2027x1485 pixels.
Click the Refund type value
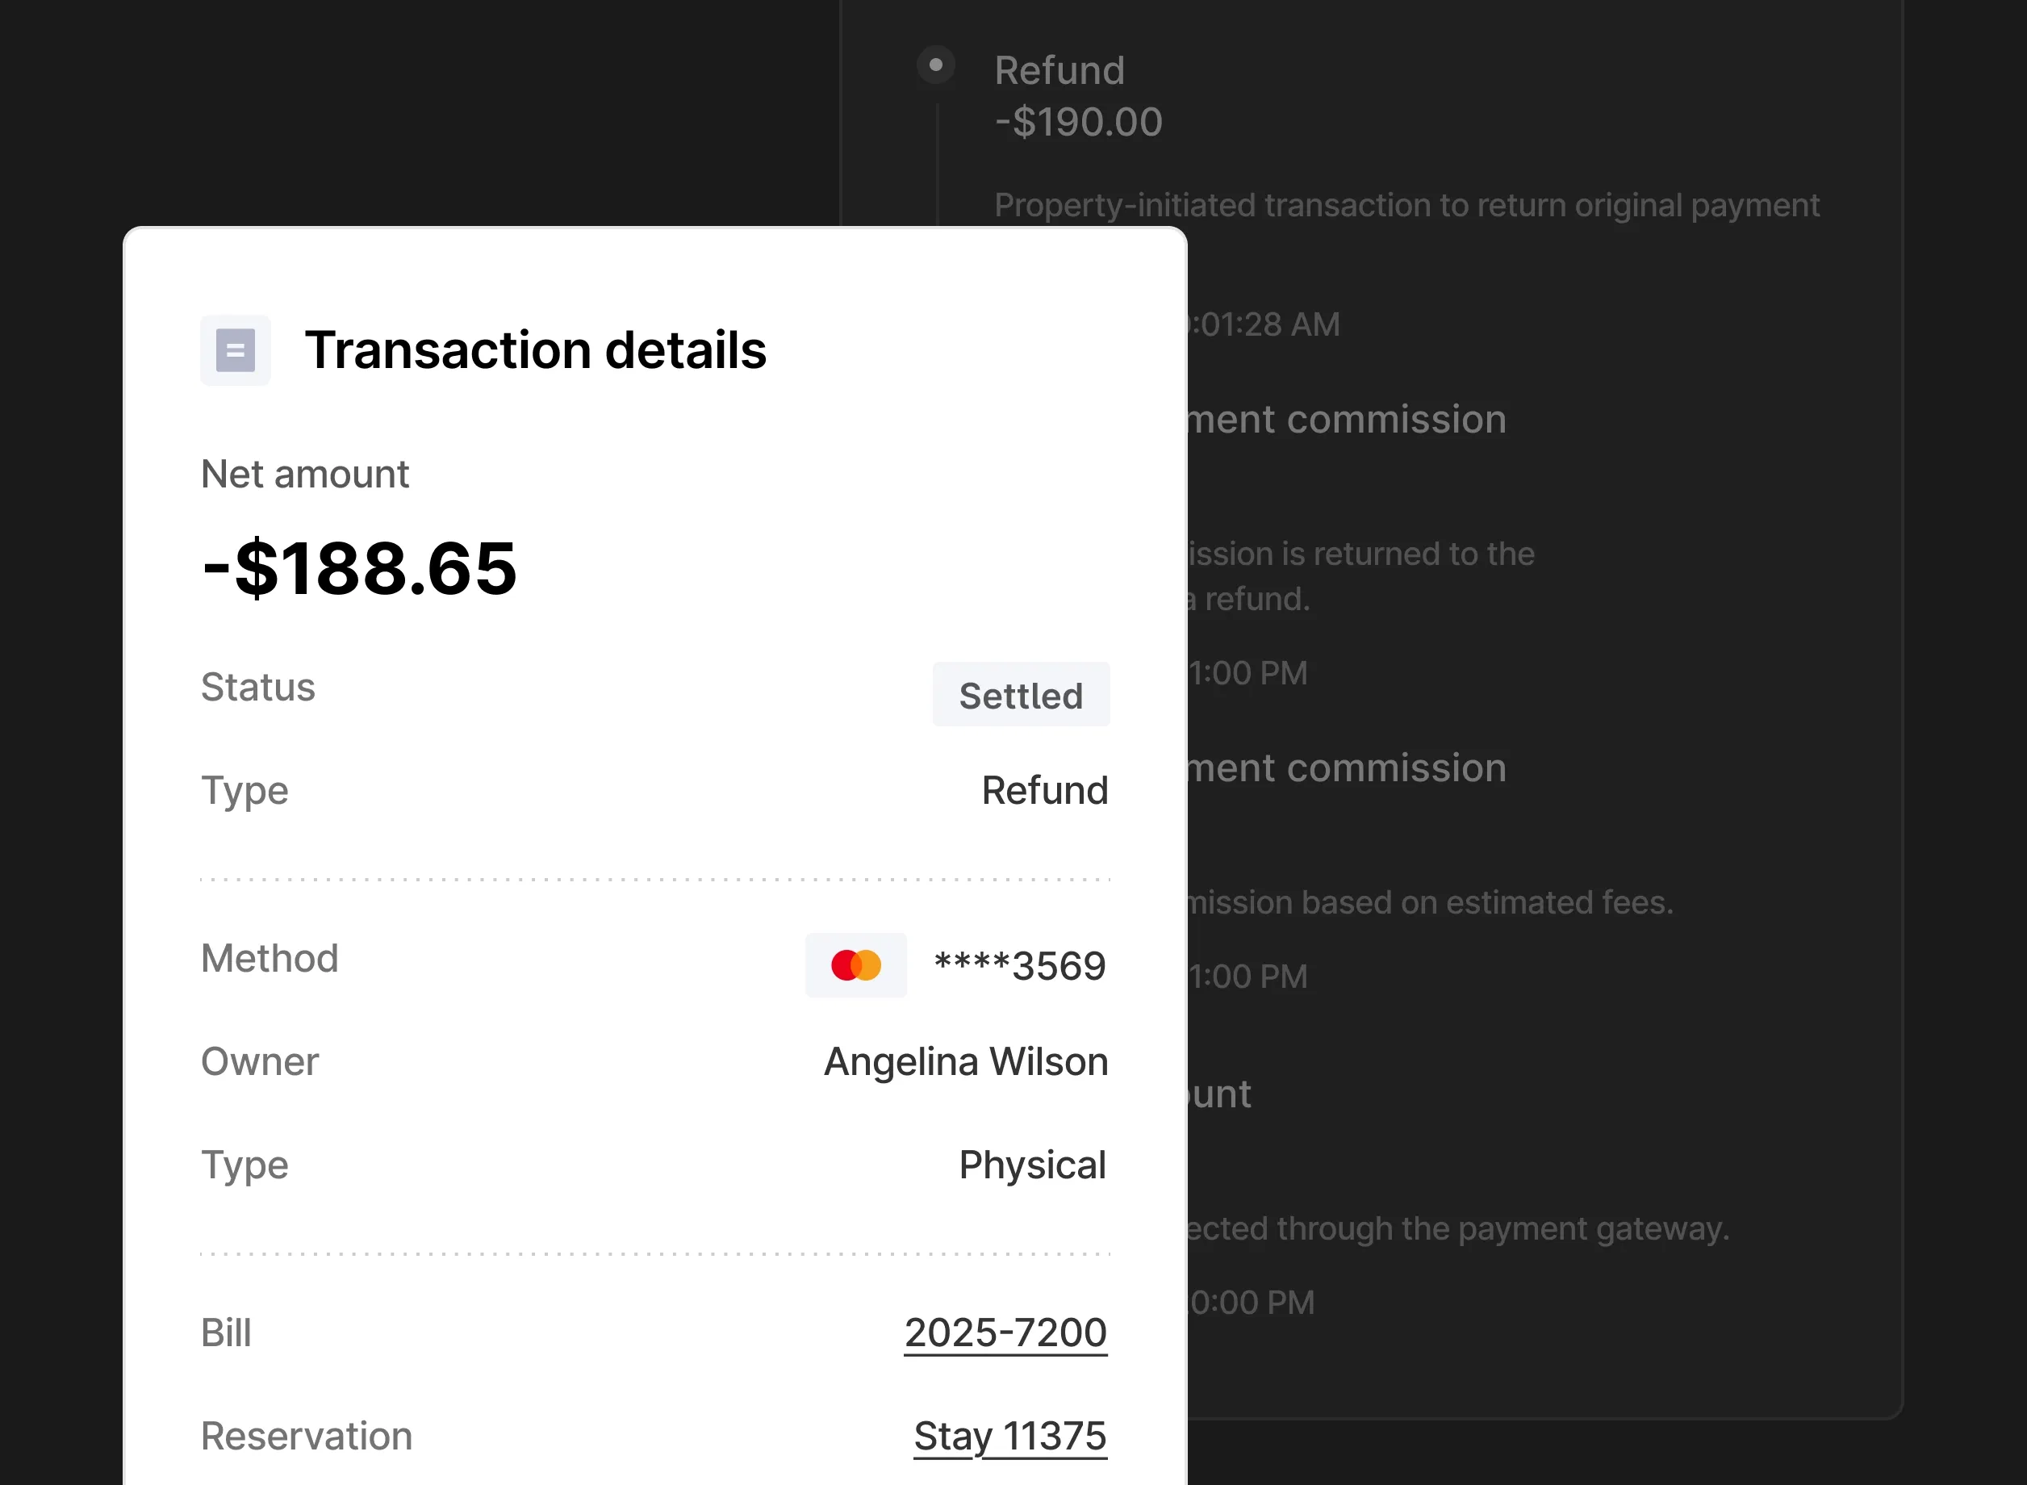click(x=1045, y=791)
